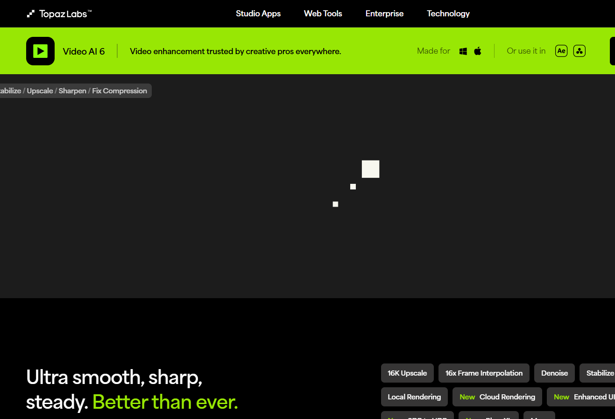Click the Apple macOS platform icon

(x=478, y=51)
